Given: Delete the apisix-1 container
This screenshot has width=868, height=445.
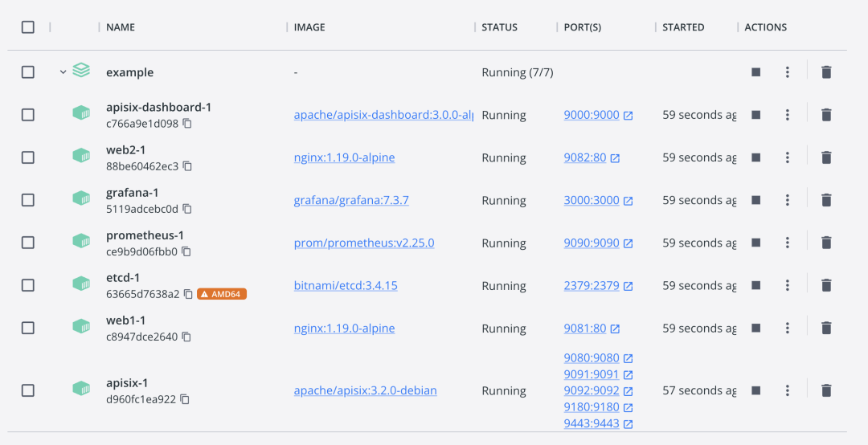Looking at the screenshot, I should tap(826, 390).
